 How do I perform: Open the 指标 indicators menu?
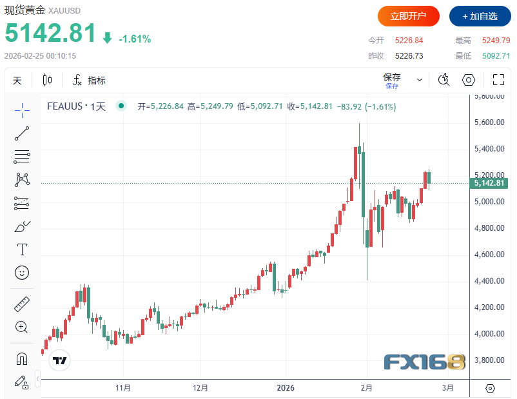coord(89,81)
